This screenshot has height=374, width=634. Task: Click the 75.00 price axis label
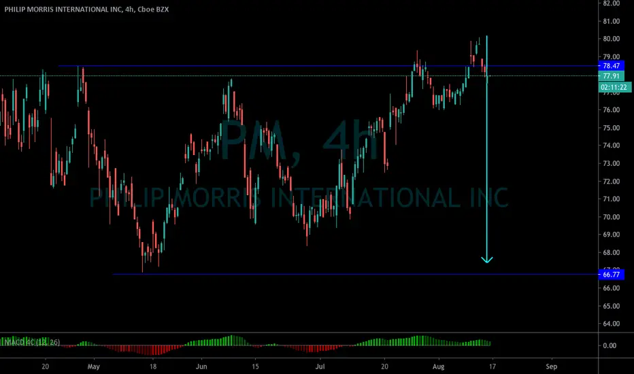click(611, 128)
